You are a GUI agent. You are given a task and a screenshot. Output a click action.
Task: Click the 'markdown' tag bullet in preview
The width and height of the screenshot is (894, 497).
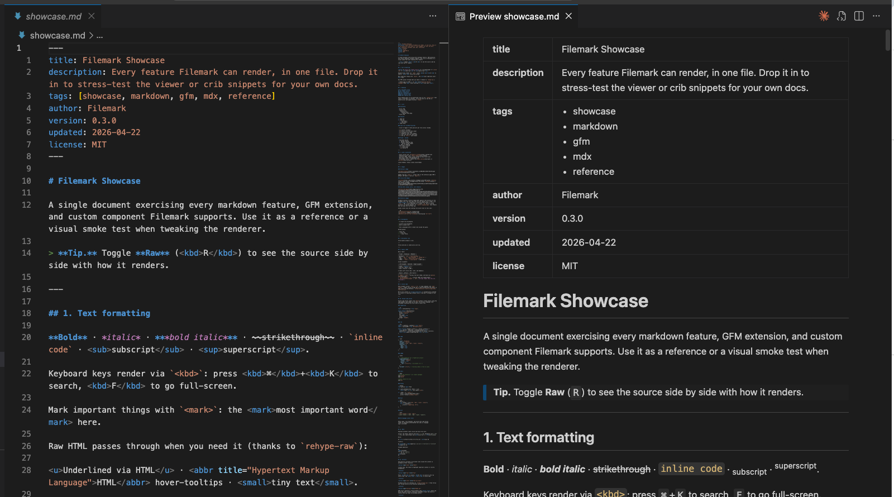595,126
